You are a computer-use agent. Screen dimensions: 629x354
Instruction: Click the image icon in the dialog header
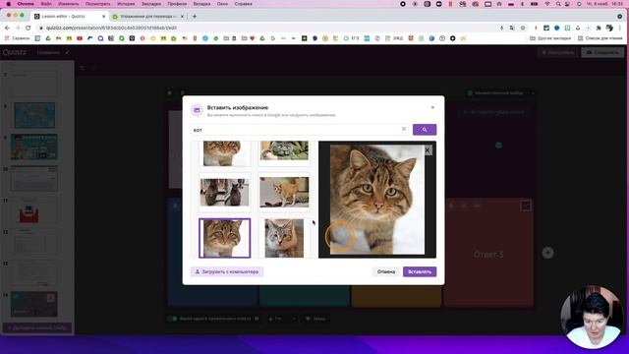(197, 110)
